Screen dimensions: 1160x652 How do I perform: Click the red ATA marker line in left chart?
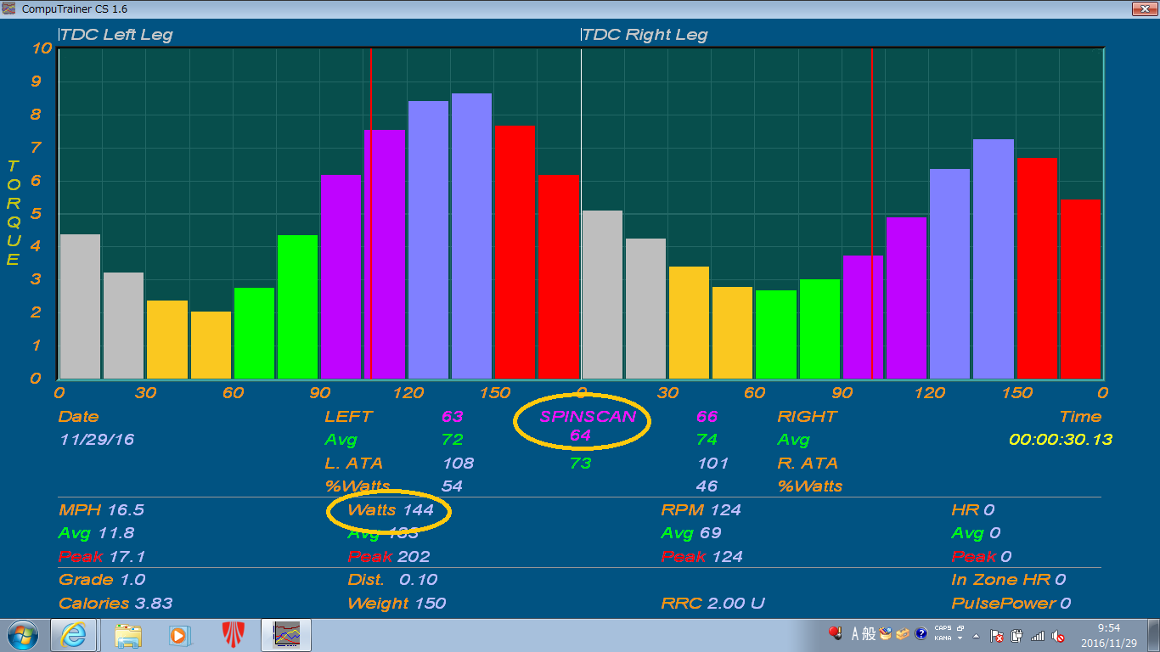[371, 212]
